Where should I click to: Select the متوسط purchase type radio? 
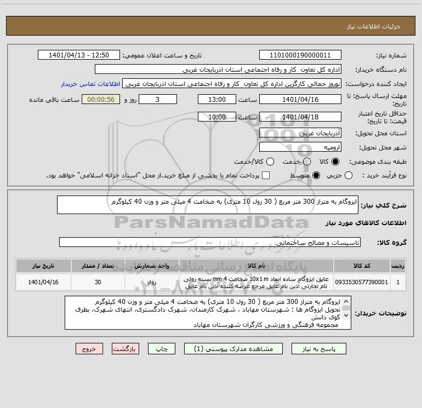pos(316,175)
